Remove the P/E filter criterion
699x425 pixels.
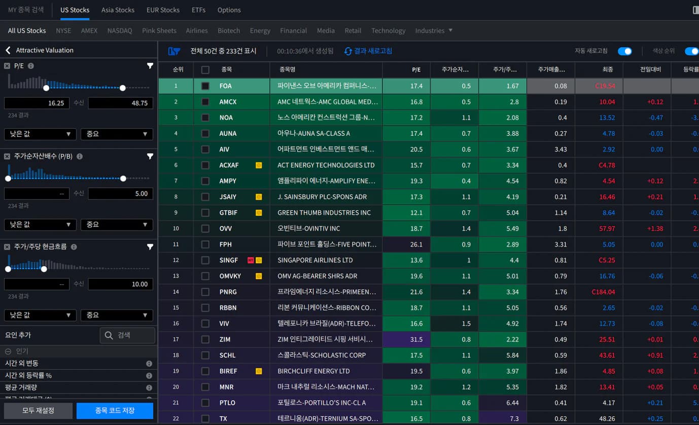pyautogui.click(x=7, y=66)
